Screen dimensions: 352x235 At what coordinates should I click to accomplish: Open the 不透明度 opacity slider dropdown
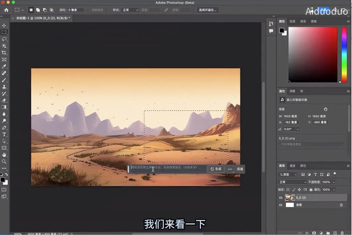point(334,182)
